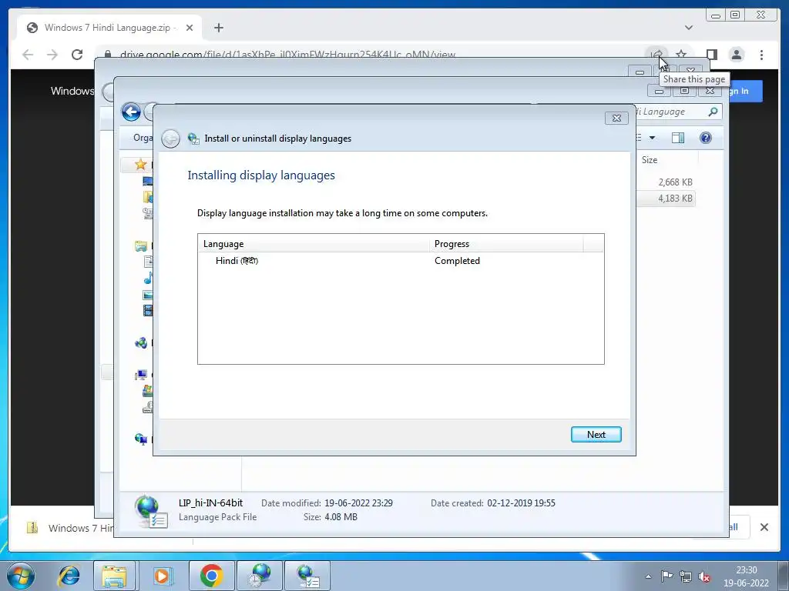Show hidden tray icons arrow
The height and width of the screenshot is (591, 789).
648,576
